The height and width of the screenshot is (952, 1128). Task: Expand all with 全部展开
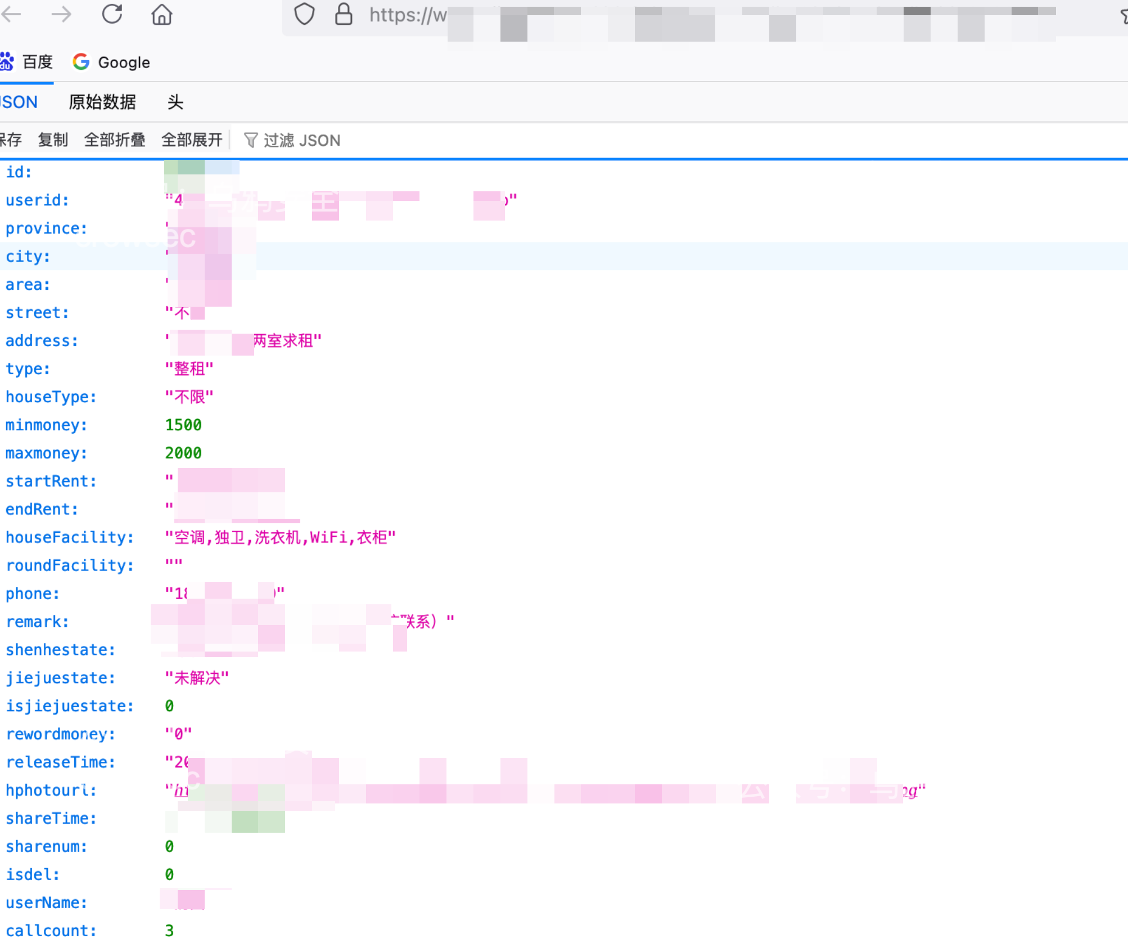pyautogui.click(x=191, y=140)
